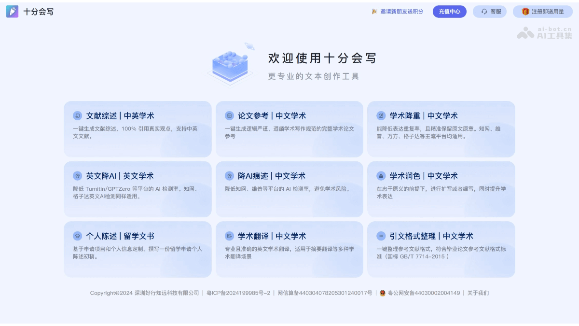
Task: Click the 个人陈述 graduation icon
Action: click(x=78, y=236)
